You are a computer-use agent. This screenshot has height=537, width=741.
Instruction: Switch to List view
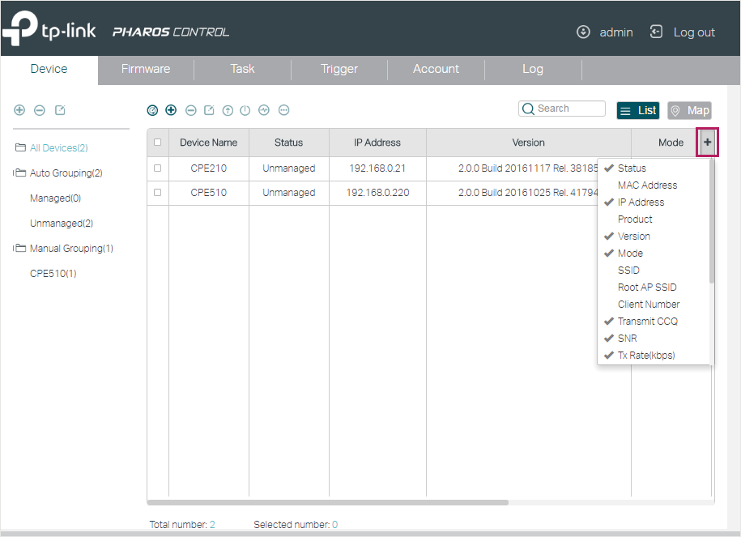point(638,111)
